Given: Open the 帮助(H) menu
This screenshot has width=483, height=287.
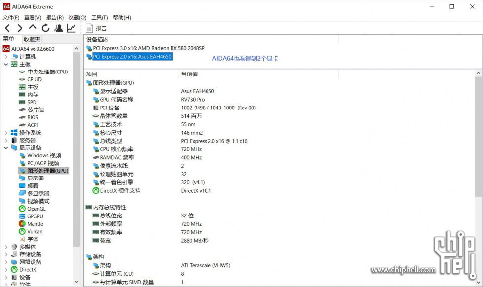Looking at the screenshot, I should click(x=122, y=18).
